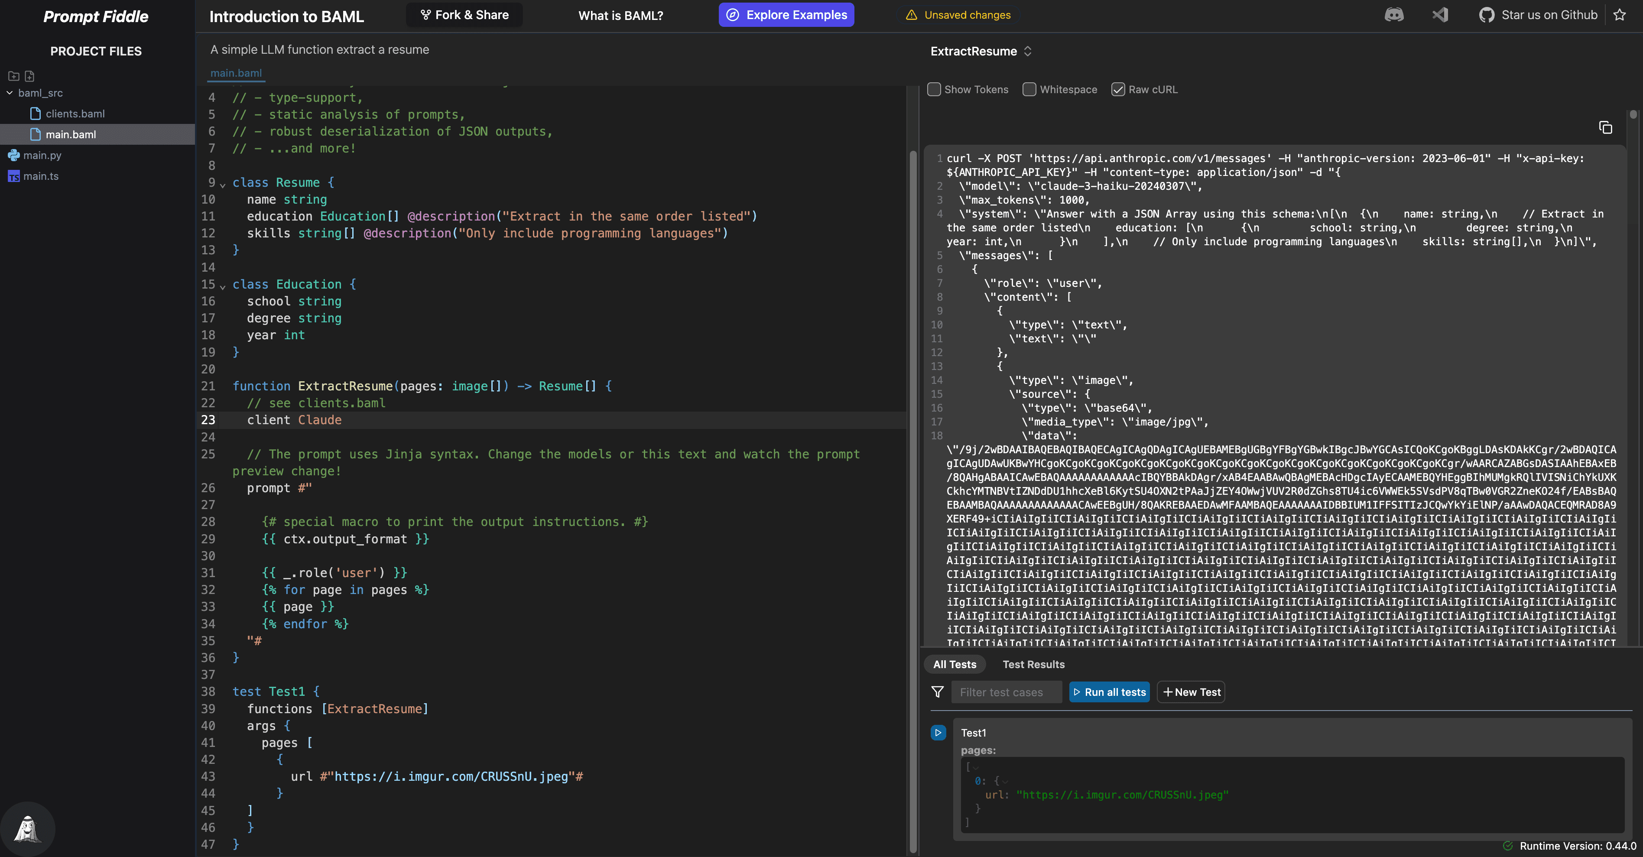Screen dimensions: 1643x857
Task: Run Test1 with its play icon
Action: [938, 733]
